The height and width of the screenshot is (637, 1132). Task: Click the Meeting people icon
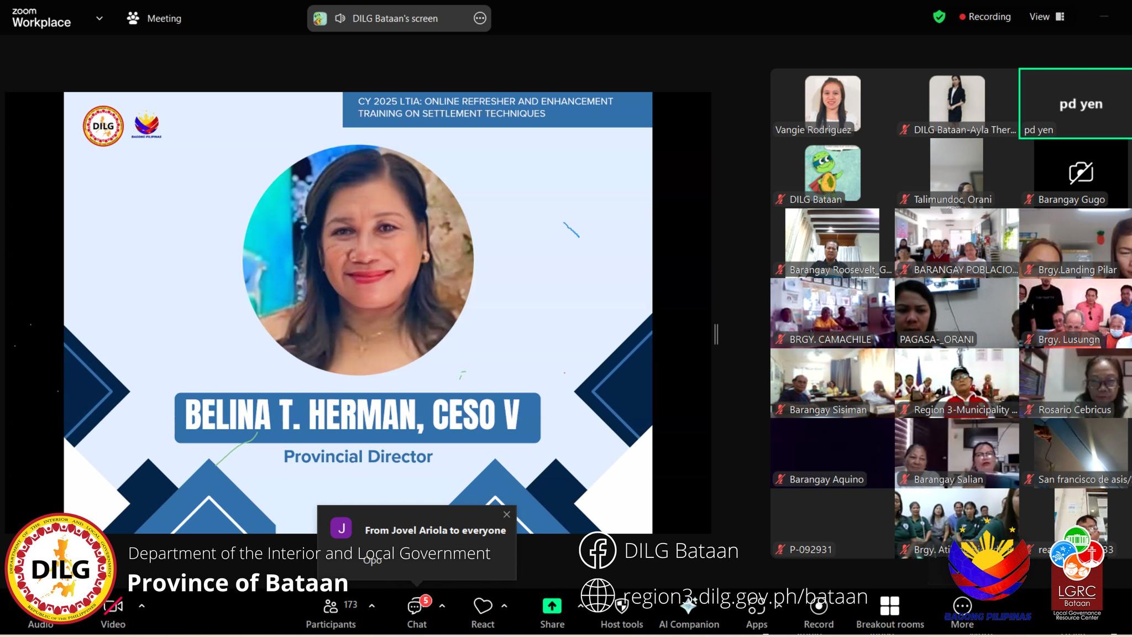133,18
